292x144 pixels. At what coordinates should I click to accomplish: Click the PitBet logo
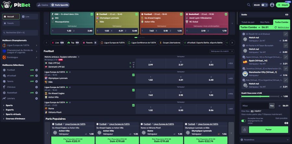pyautogui.click(x=17, y=5)
